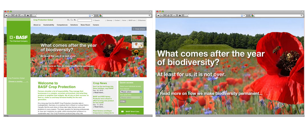Open the Solutions menu
Image resolution: width=308 pixels, height=133 pixels.
74,25
